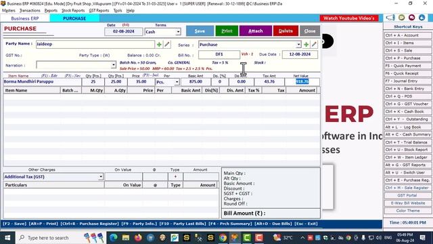The height and width of the screenshot is (244, 433).
Task: Click the blue Save button
Action: point(200,31)
